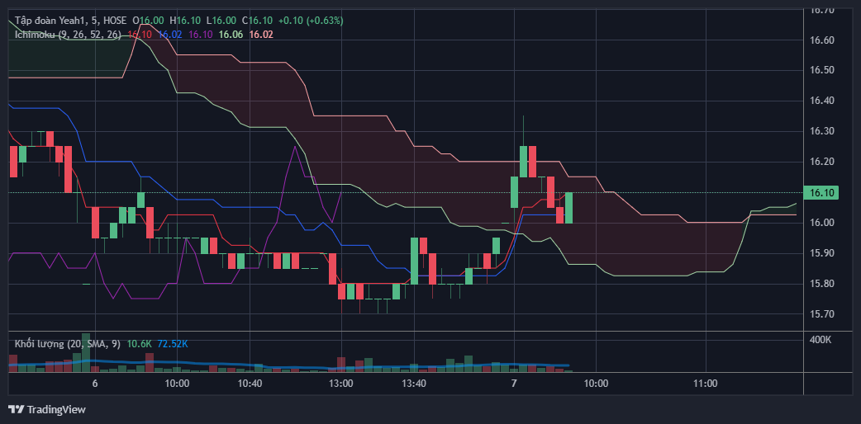Click the 16.40 price axis label
The width and height of the screenshot is (861, 424).
click(821, 101)
